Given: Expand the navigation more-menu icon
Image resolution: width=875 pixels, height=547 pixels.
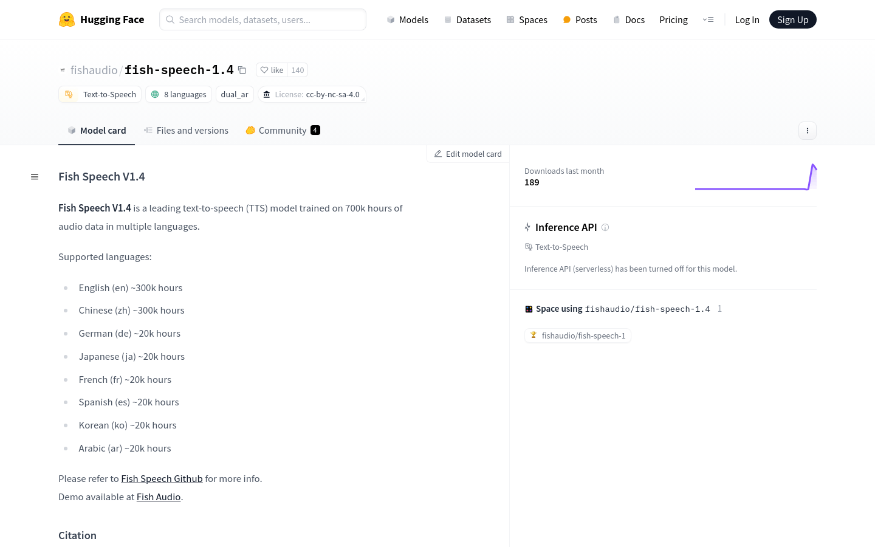Looking at the screenshot, I should click(x=708, y=19).
